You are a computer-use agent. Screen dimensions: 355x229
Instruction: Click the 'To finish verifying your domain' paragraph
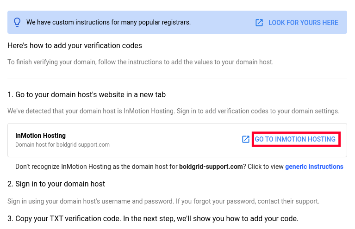click(x=140, y=62)
